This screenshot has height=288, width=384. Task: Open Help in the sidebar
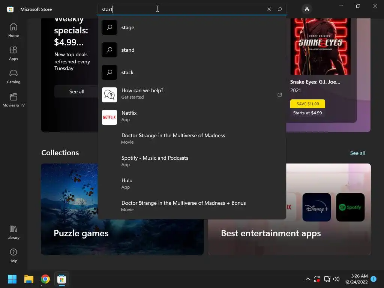pos(13,256)
